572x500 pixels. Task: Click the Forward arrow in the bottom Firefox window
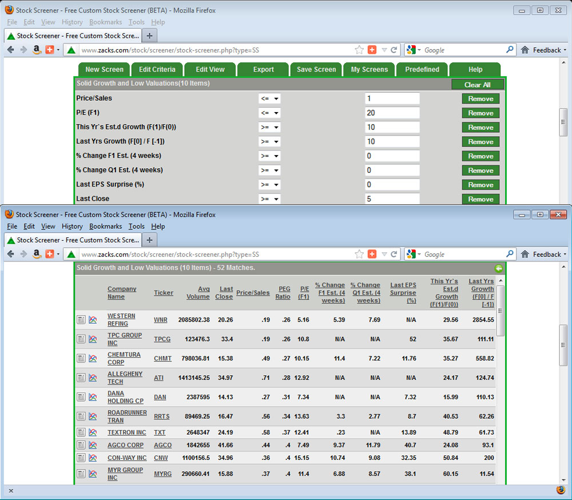(23, 255)
